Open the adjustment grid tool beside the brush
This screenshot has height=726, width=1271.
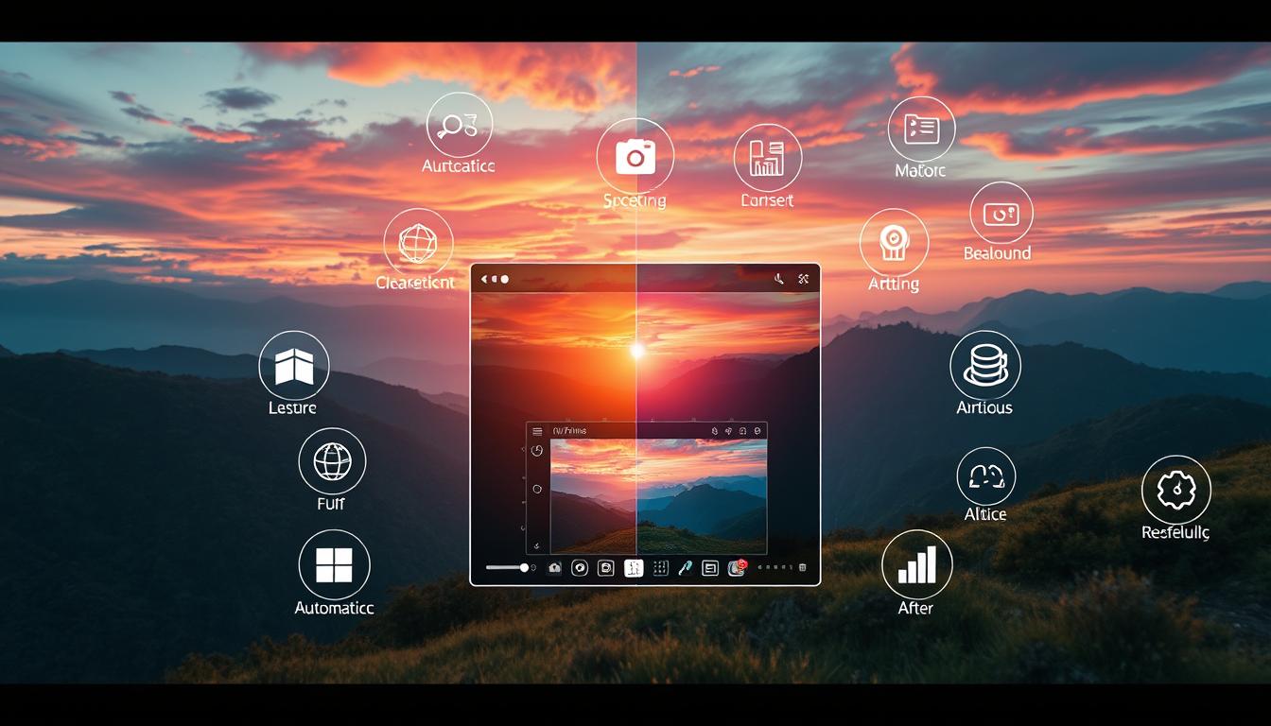point(660,568)
